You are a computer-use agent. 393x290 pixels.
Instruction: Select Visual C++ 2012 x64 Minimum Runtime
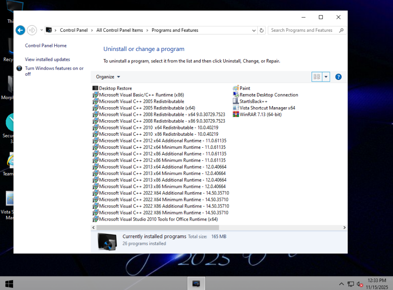159,147
